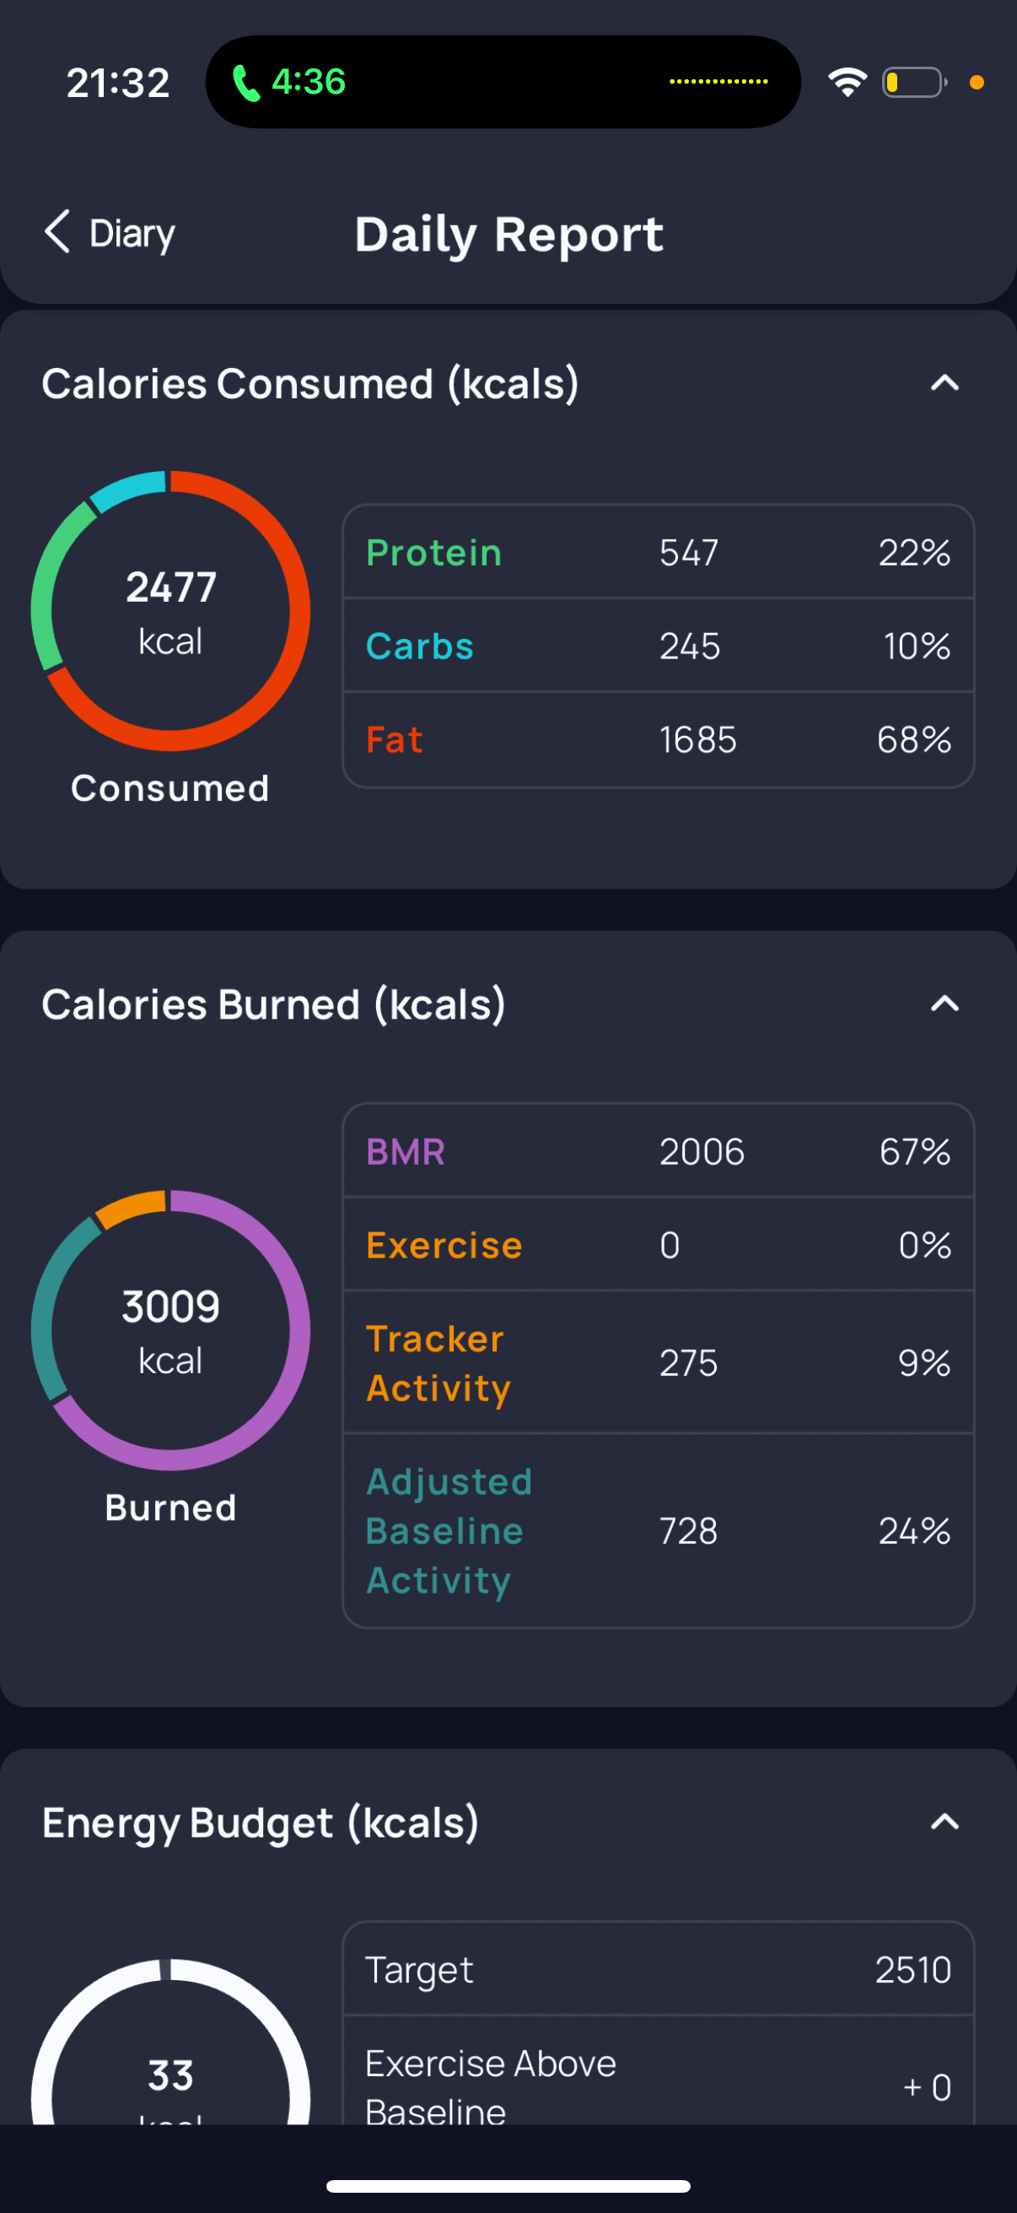Open the BMR row
Screen dimensions: 1017x2213
(x=659, y=1151)
